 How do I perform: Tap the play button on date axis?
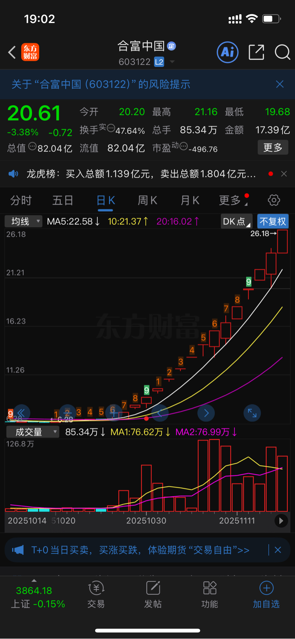(281, 521)
